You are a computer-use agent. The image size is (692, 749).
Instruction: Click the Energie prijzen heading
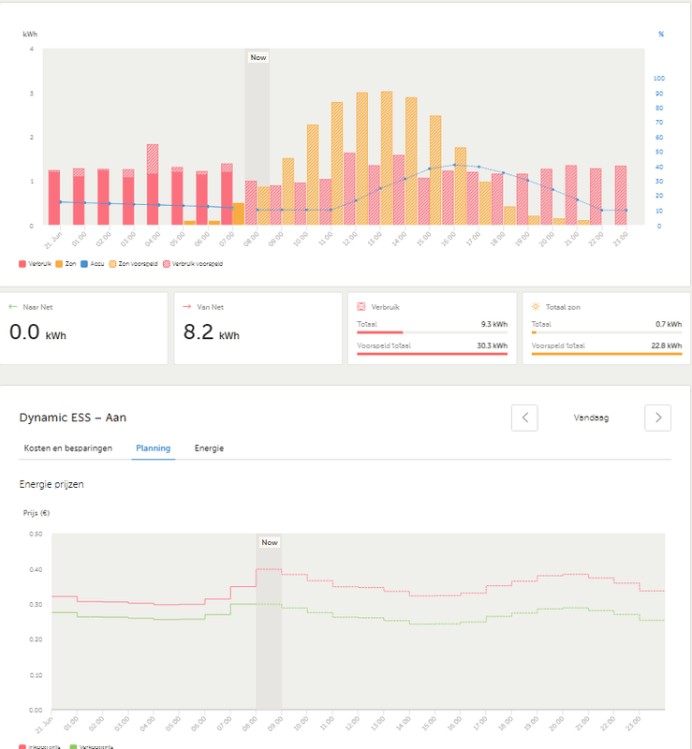tap(52, 484)
